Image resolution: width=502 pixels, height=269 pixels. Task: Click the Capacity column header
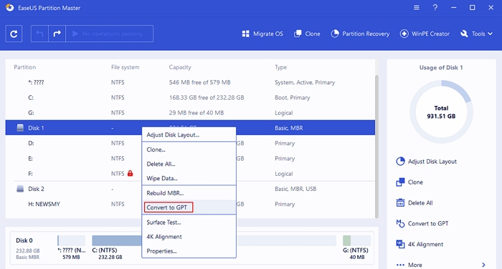pos(180,67)
